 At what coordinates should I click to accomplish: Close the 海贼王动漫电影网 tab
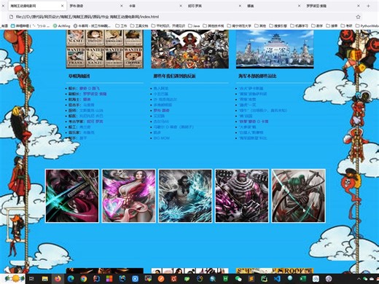pos(63,6)
